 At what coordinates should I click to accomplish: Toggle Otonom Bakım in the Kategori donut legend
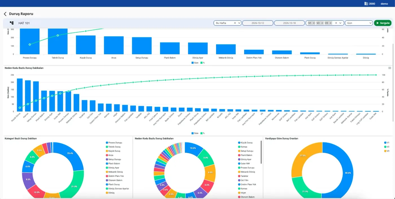pos(114,180)
